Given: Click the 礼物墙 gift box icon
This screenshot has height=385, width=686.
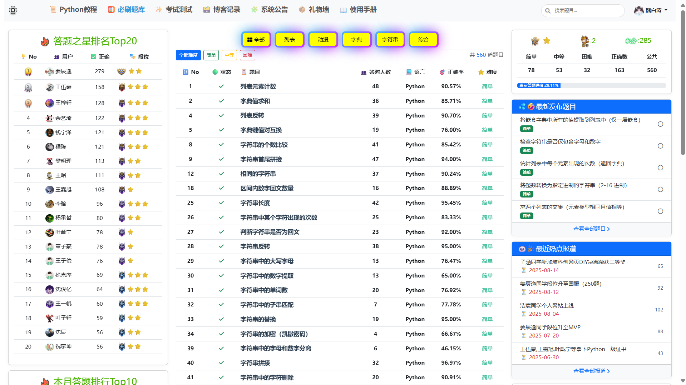Looking at the screenshot, I should click(x=302, y=10).
